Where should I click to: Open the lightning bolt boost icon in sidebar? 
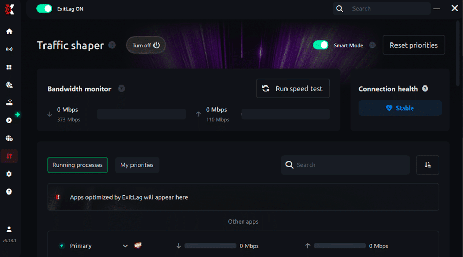tap(9, 120)
